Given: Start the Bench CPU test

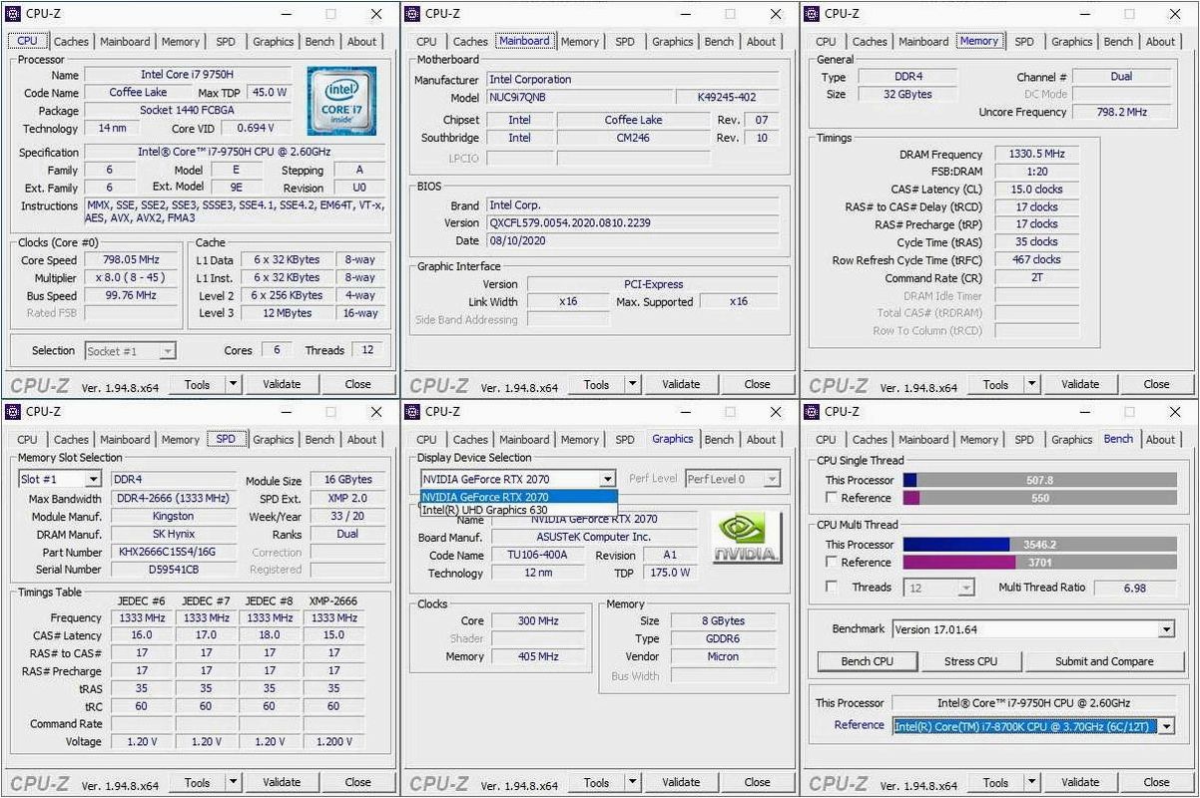Looking at the screenshot, I should pos(868,661).
